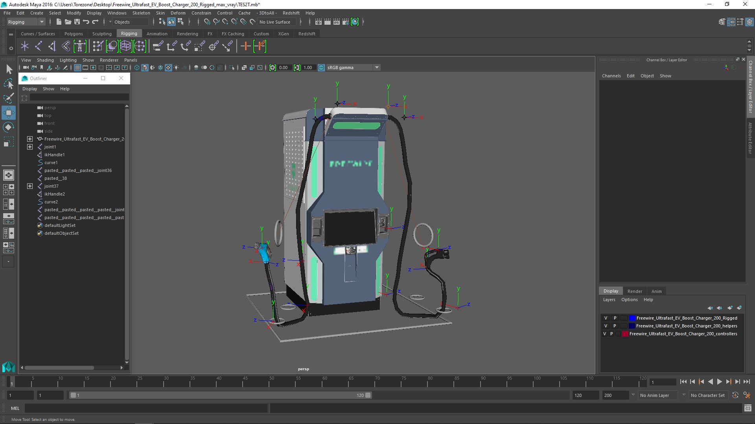Toggle playback P of Rigged layer
Image resolution: width=755 pixels, height=424 pixels.
(x=615, y=318)
